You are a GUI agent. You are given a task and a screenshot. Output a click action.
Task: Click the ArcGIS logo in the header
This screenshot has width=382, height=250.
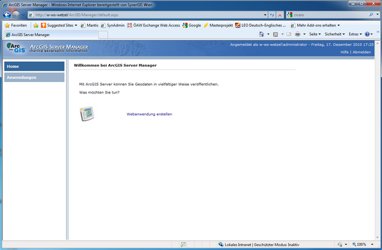click(x=16, y=47)
